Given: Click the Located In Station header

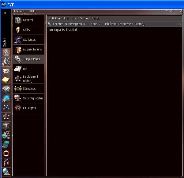Looking at the screenshot, I should (114, 18).
